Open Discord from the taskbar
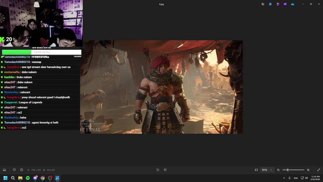The height and width of the screenshot is (182, 323). 35,178
